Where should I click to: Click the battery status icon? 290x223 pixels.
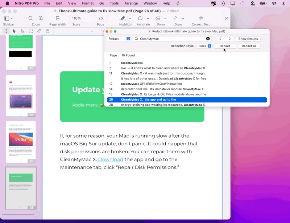pyautogui.click(x=263, y=3)
